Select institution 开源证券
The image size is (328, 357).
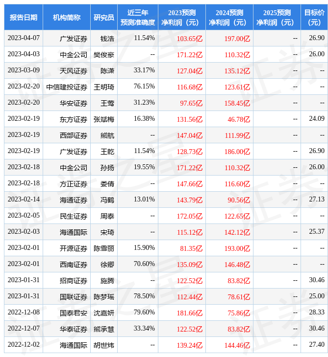[74, 248]
